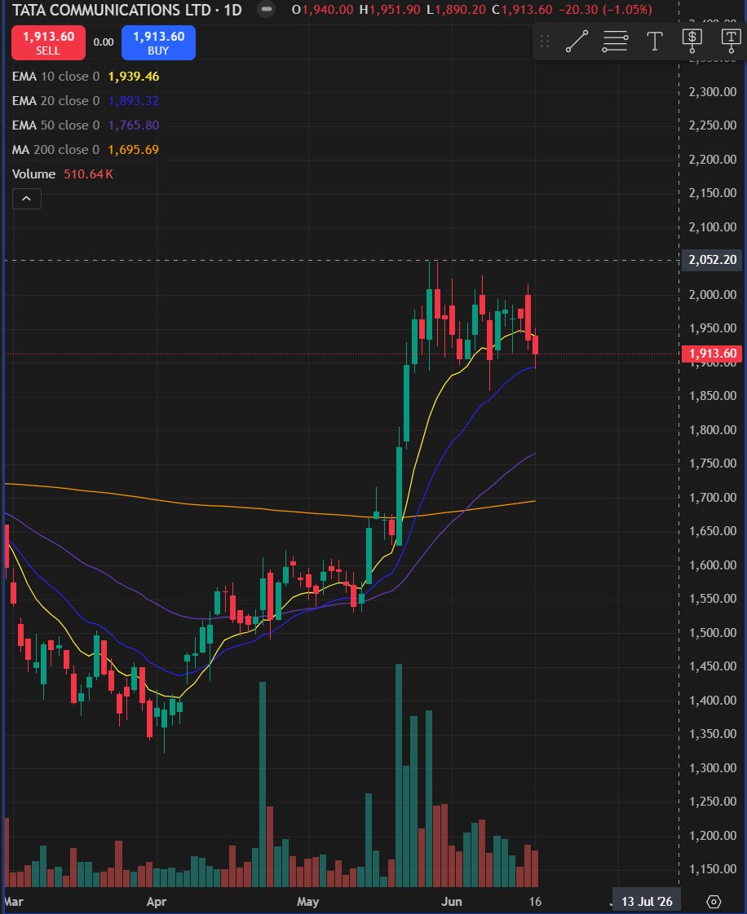Viewport: 747px width, 914px height.
Task: Select the pinned text note tool
Action: coord(731,41)
